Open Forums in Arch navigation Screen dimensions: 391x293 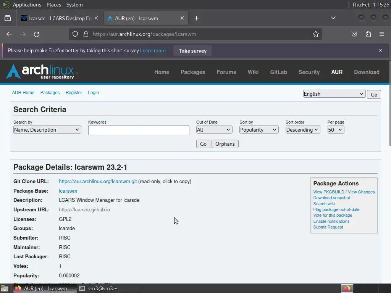pyautogui.click(x=226, y=72)
